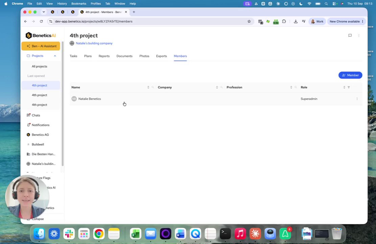Search the Name column with magnifier icon
Viewport: 376px width, 244px height.
[153, 87]
